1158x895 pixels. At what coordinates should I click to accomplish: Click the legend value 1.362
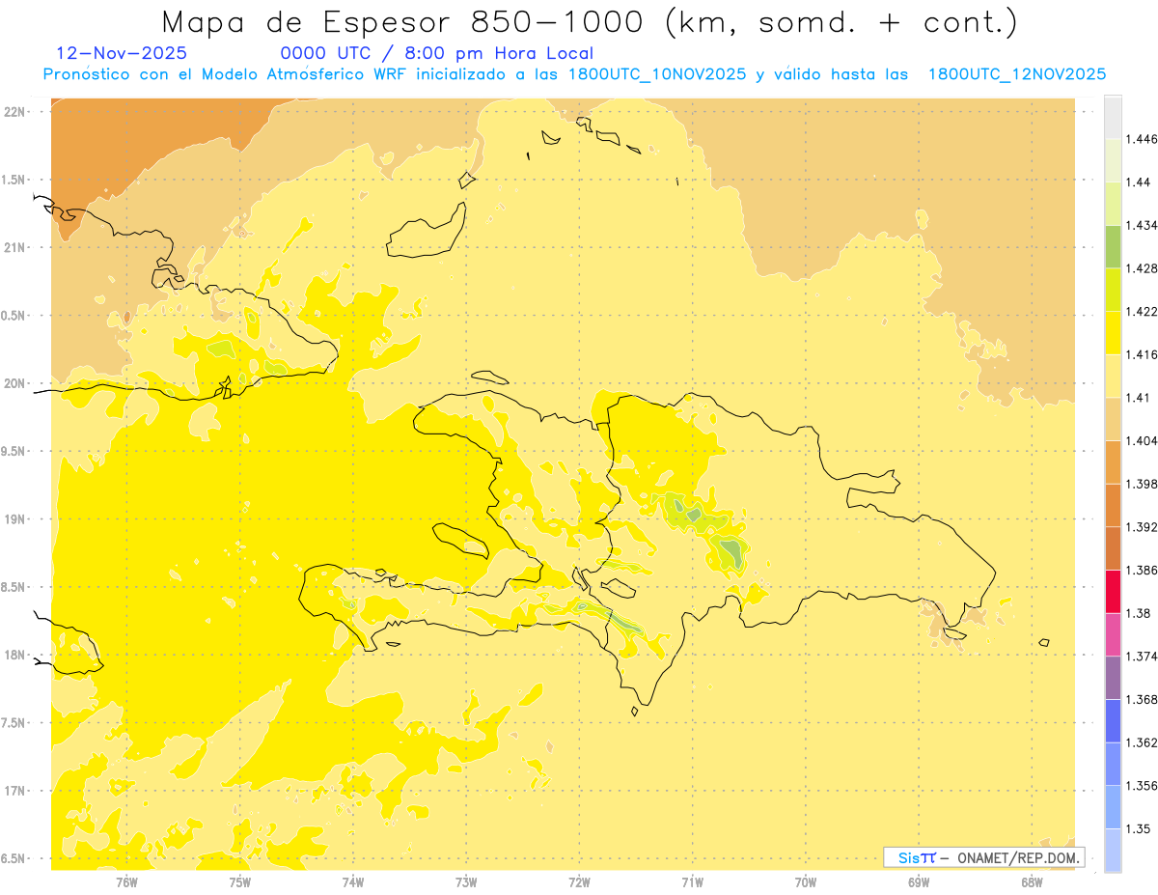(1142, 742)
